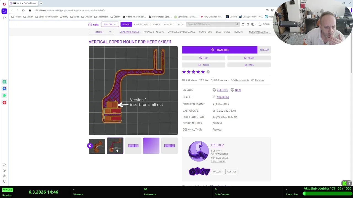The width and height of the screenshot is (353, 198).
Task: Click the Cults logo
Action: point(94,24)
